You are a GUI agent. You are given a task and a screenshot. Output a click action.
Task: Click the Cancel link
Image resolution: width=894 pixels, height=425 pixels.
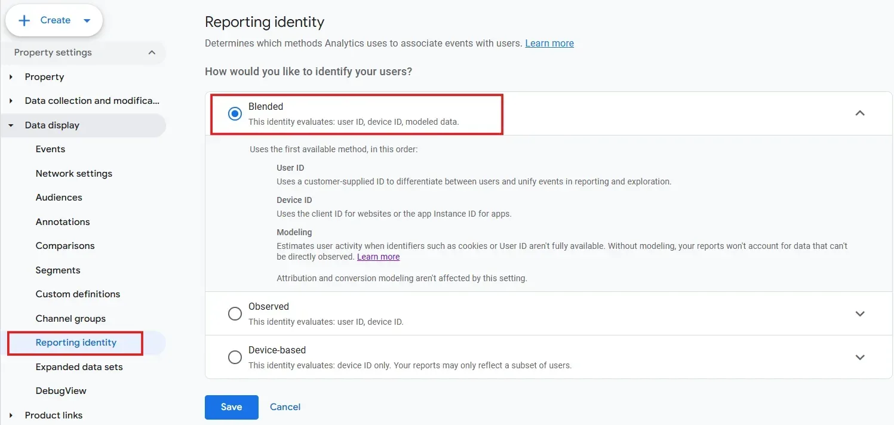pyautogui.click(x=285, y=407)
